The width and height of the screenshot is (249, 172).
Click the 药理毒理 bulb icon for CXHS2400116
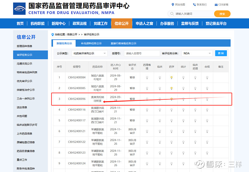[147, 110]
